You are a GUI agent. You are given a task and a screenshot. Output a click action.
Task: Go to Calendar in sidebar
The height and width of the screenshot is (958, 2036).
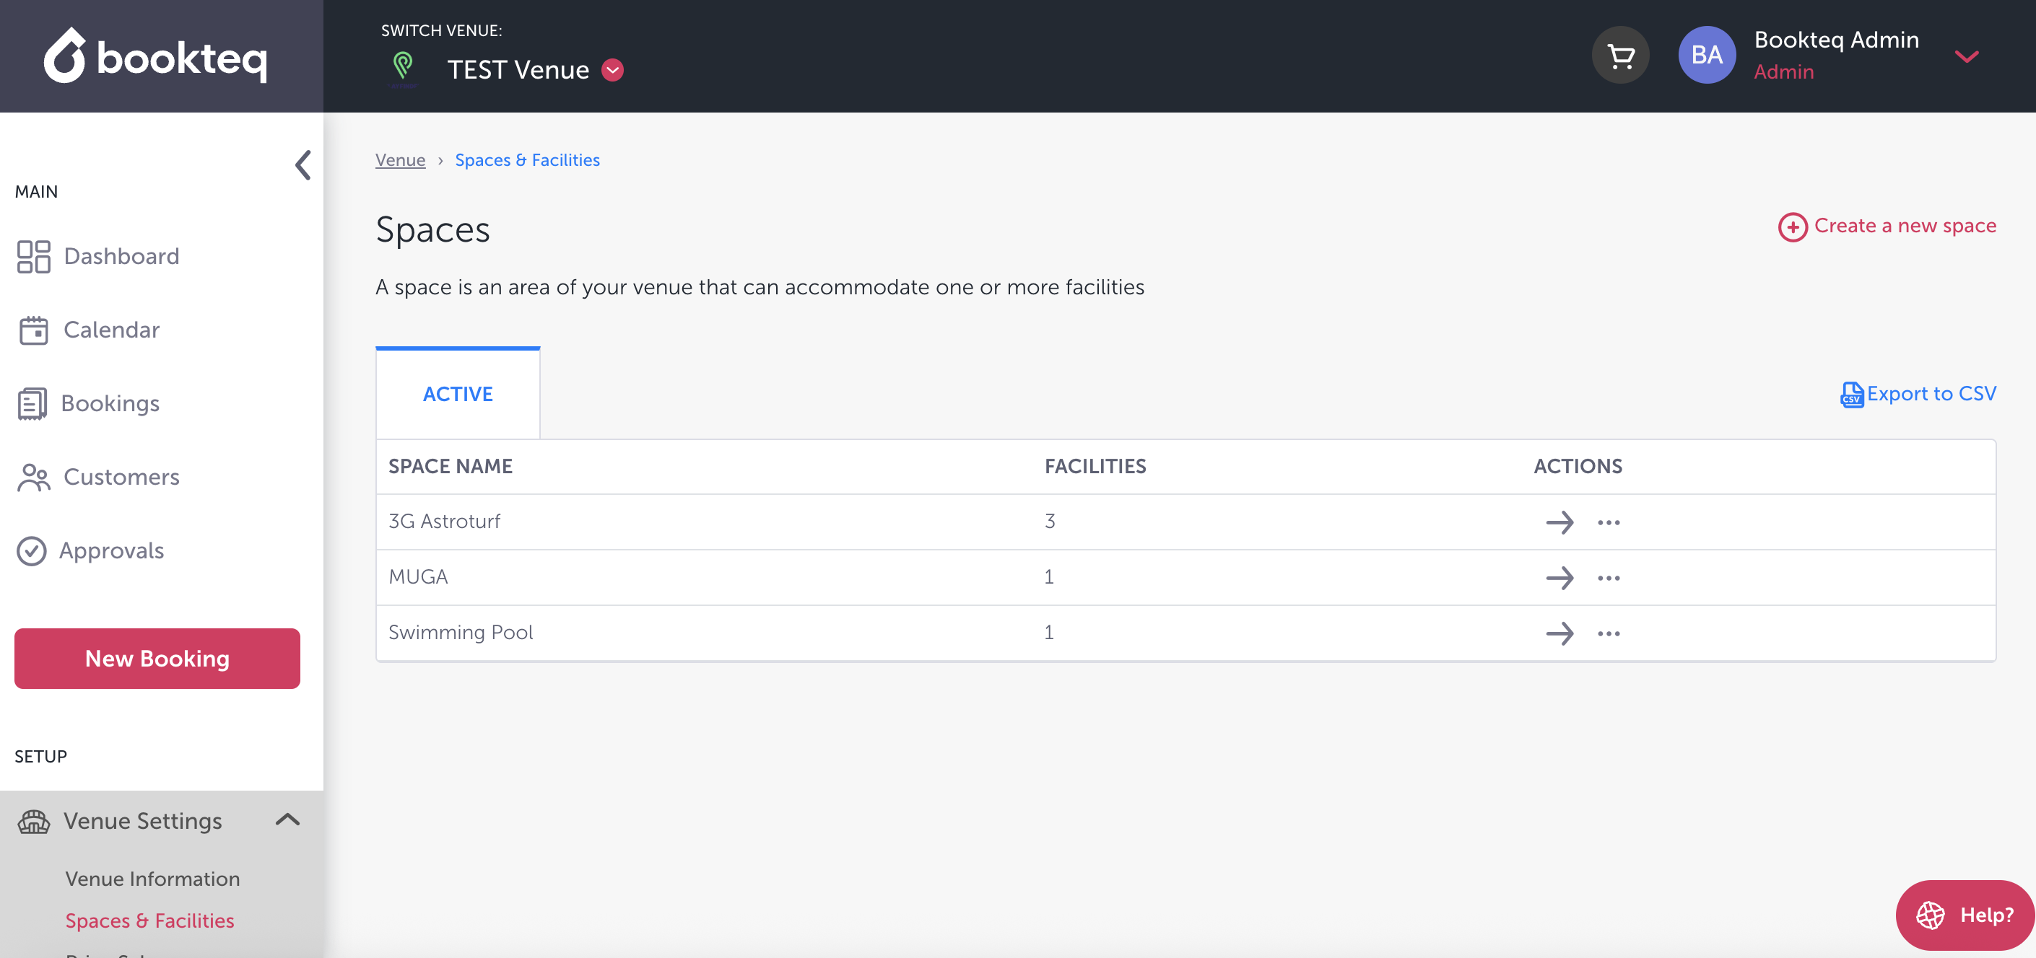tap(111, 330)
